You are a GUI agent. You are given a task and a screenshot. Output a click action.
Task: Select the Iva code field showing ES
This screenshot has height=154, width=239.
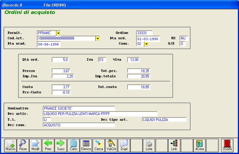pos(102,60)
